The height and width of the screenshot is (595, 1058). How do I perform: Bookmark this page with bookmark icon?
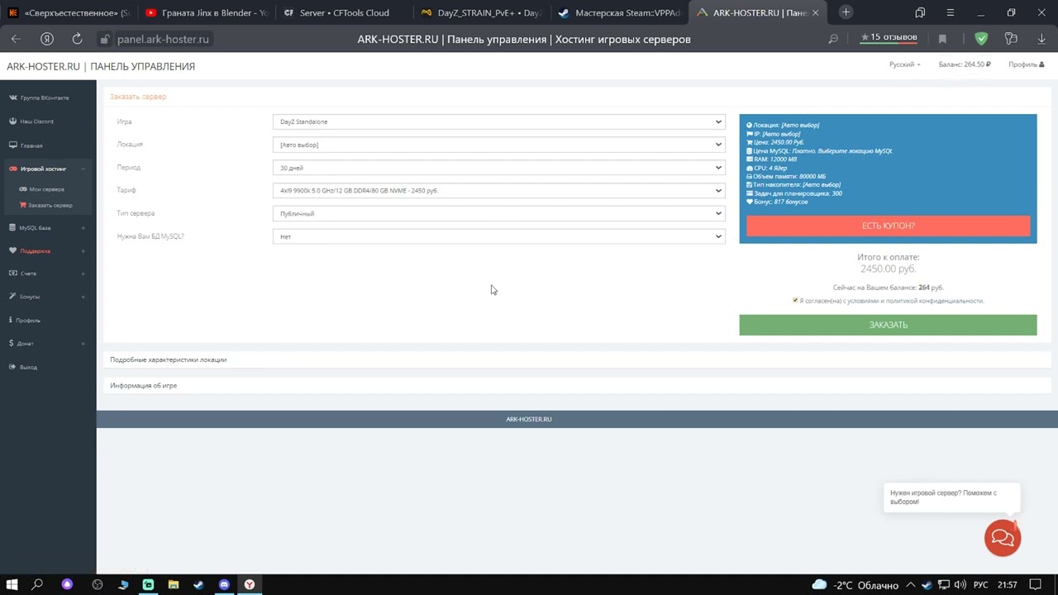(942, 39)
